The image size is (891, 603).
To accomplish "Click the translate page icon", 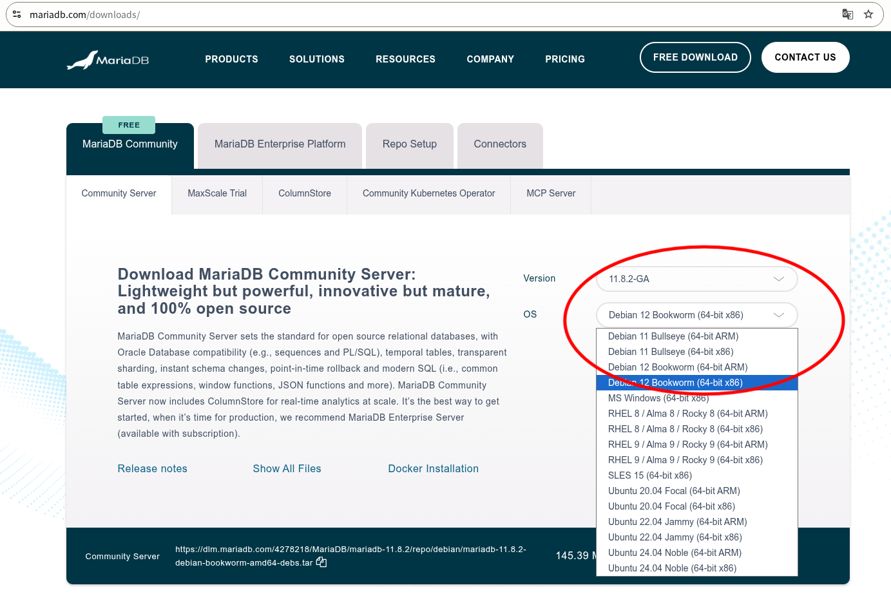I will tap(848, 14).
